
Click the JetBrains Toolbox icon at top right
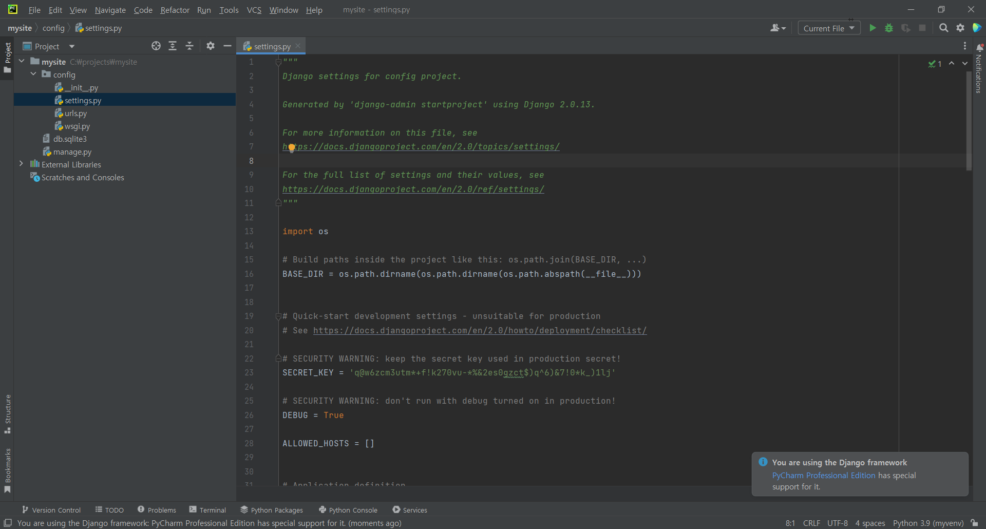[x=977, y=28]
